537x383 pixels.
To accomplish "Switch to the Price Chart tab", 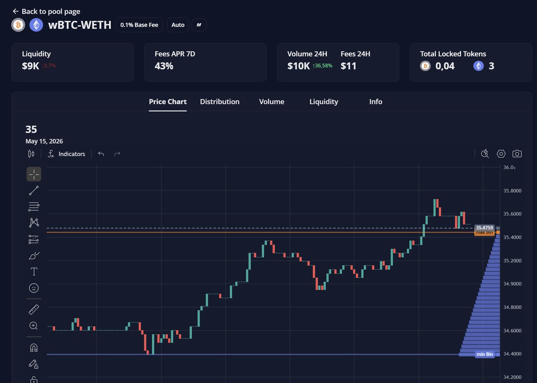I will click(x=168, y=102).
